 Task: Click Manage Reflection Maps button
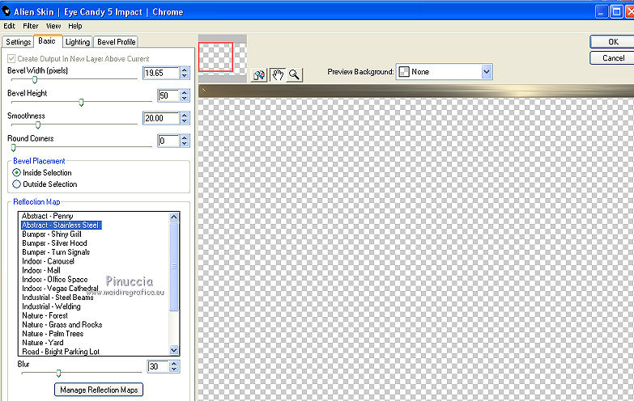[x=99, y=390]
